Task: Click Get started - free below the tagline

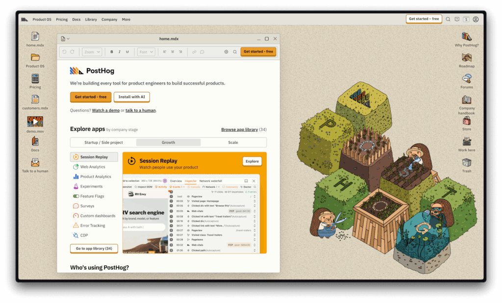Action: 91,97
